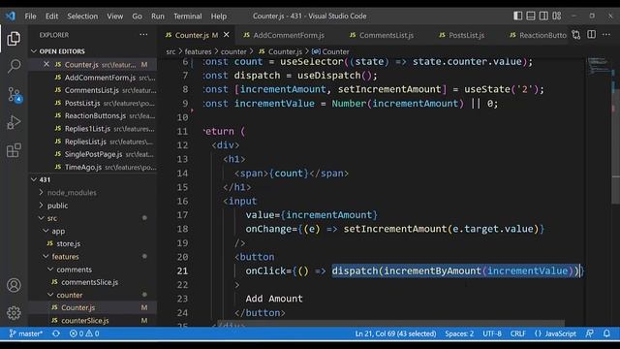Image resolution: width=620 pixels, height=349 pixels.
Task: Open the Extensions view
Action: coord(14,150)
